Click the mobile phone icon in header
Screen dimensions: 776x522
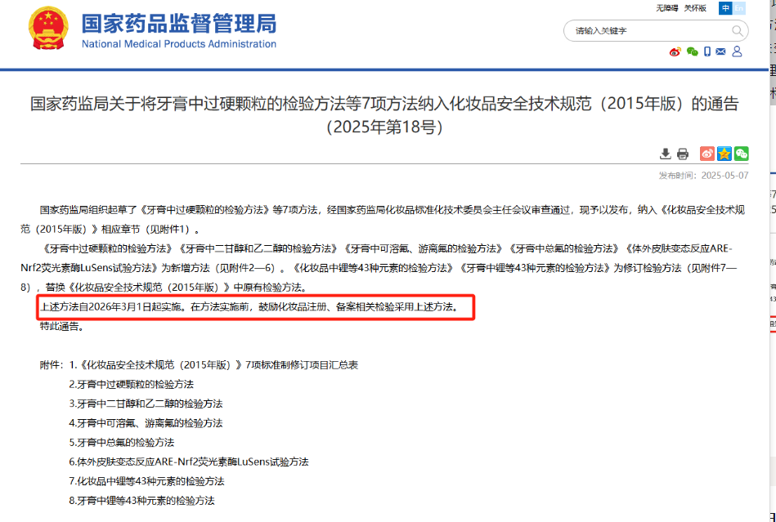click(x=706, y=52)
